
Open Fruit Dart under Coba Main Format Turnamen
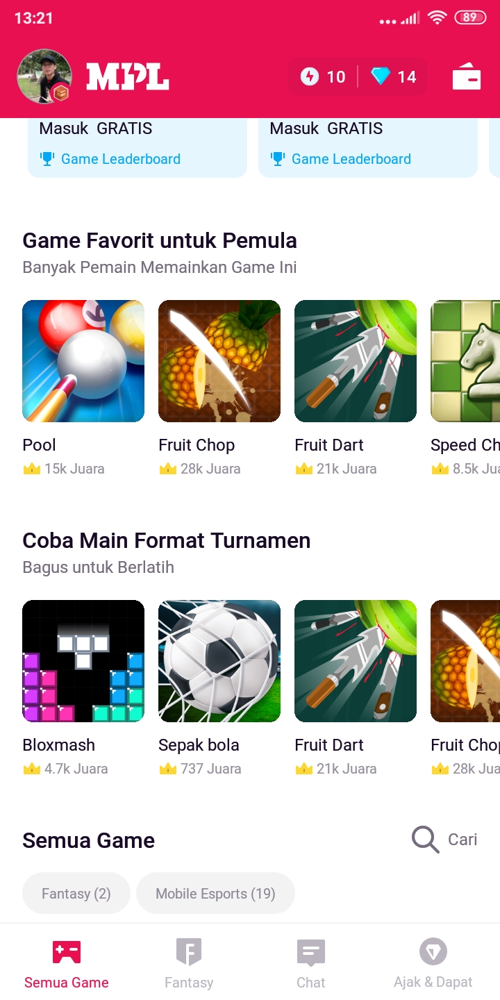(356, 661)
